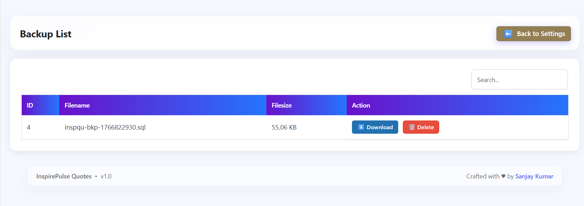Sort by the Filename column header
The image size is (584, 206).
click(163, 105)
